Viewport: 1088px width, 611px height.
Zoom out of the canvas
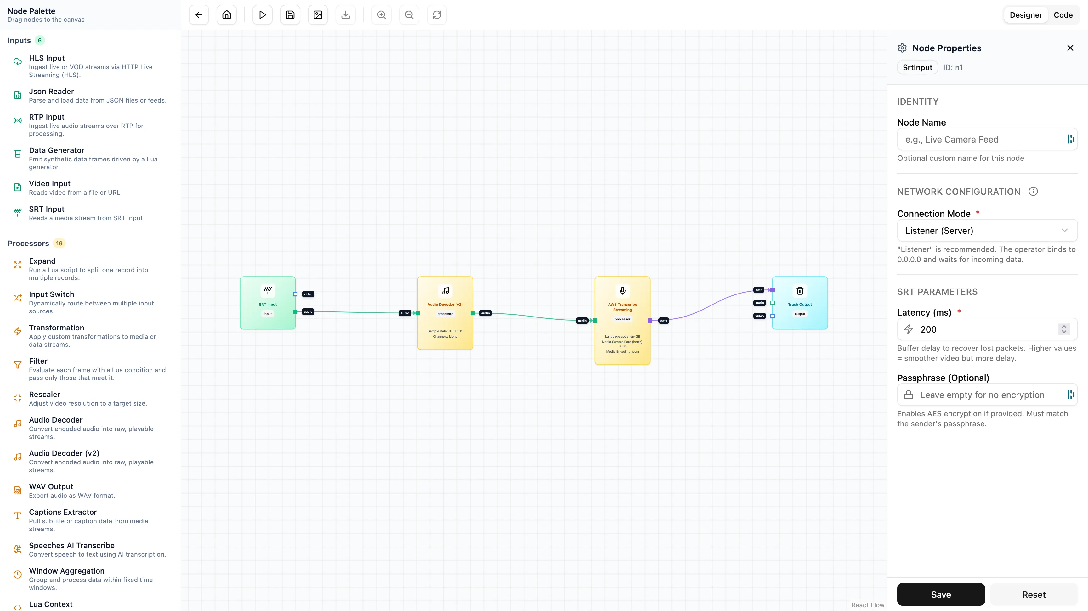[x=409, y=14]
